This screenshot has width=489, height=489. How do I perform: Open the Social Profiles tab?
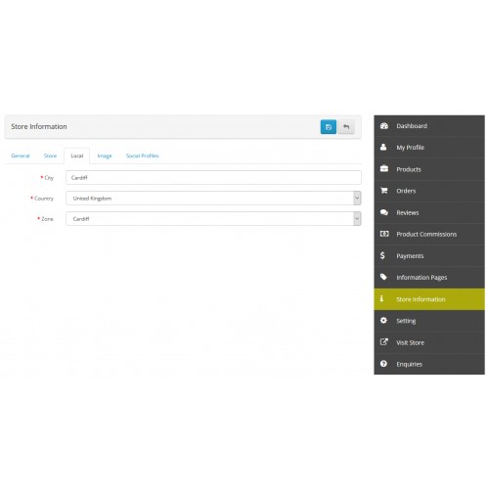pyautogui.click(x=143, y=156)
